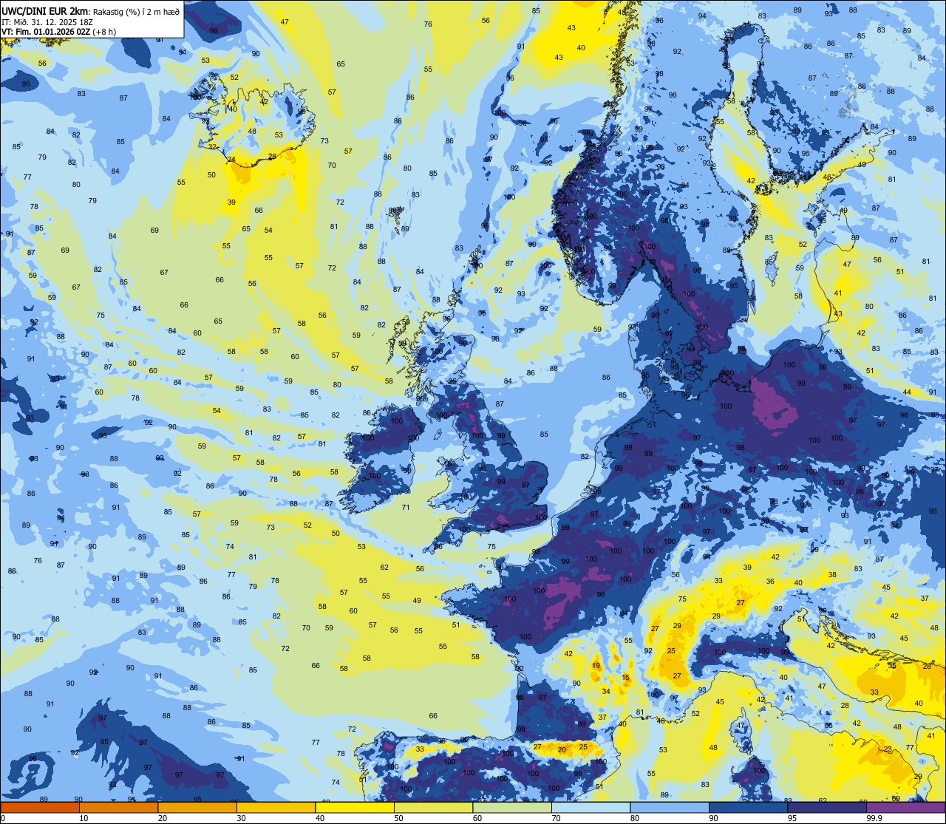Click the "24" humidity value over southwest Iceland

click(x=231, y=160)
